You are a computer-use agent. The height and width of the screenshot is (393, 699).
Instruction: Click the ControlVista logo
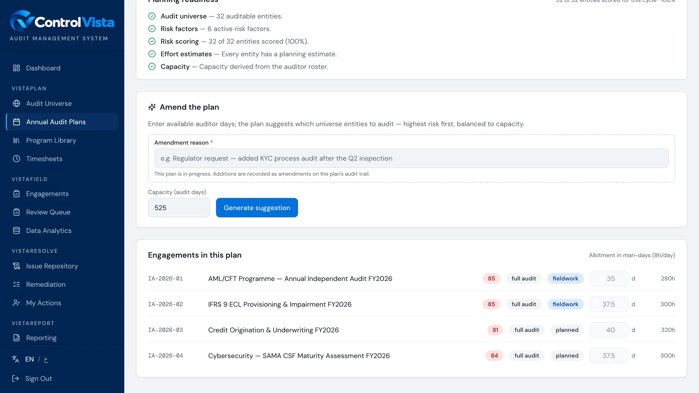62,21
